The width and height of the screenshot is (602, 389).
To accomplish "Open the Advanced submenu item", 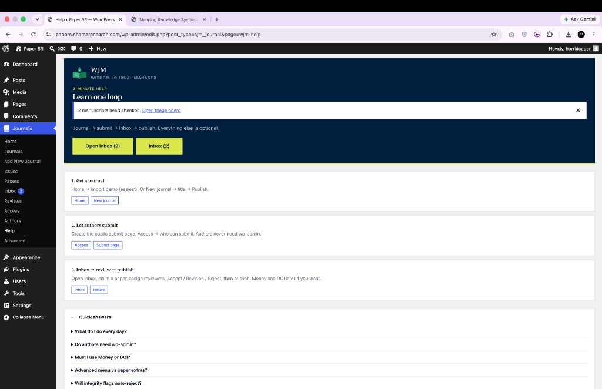I will (15, 240).
